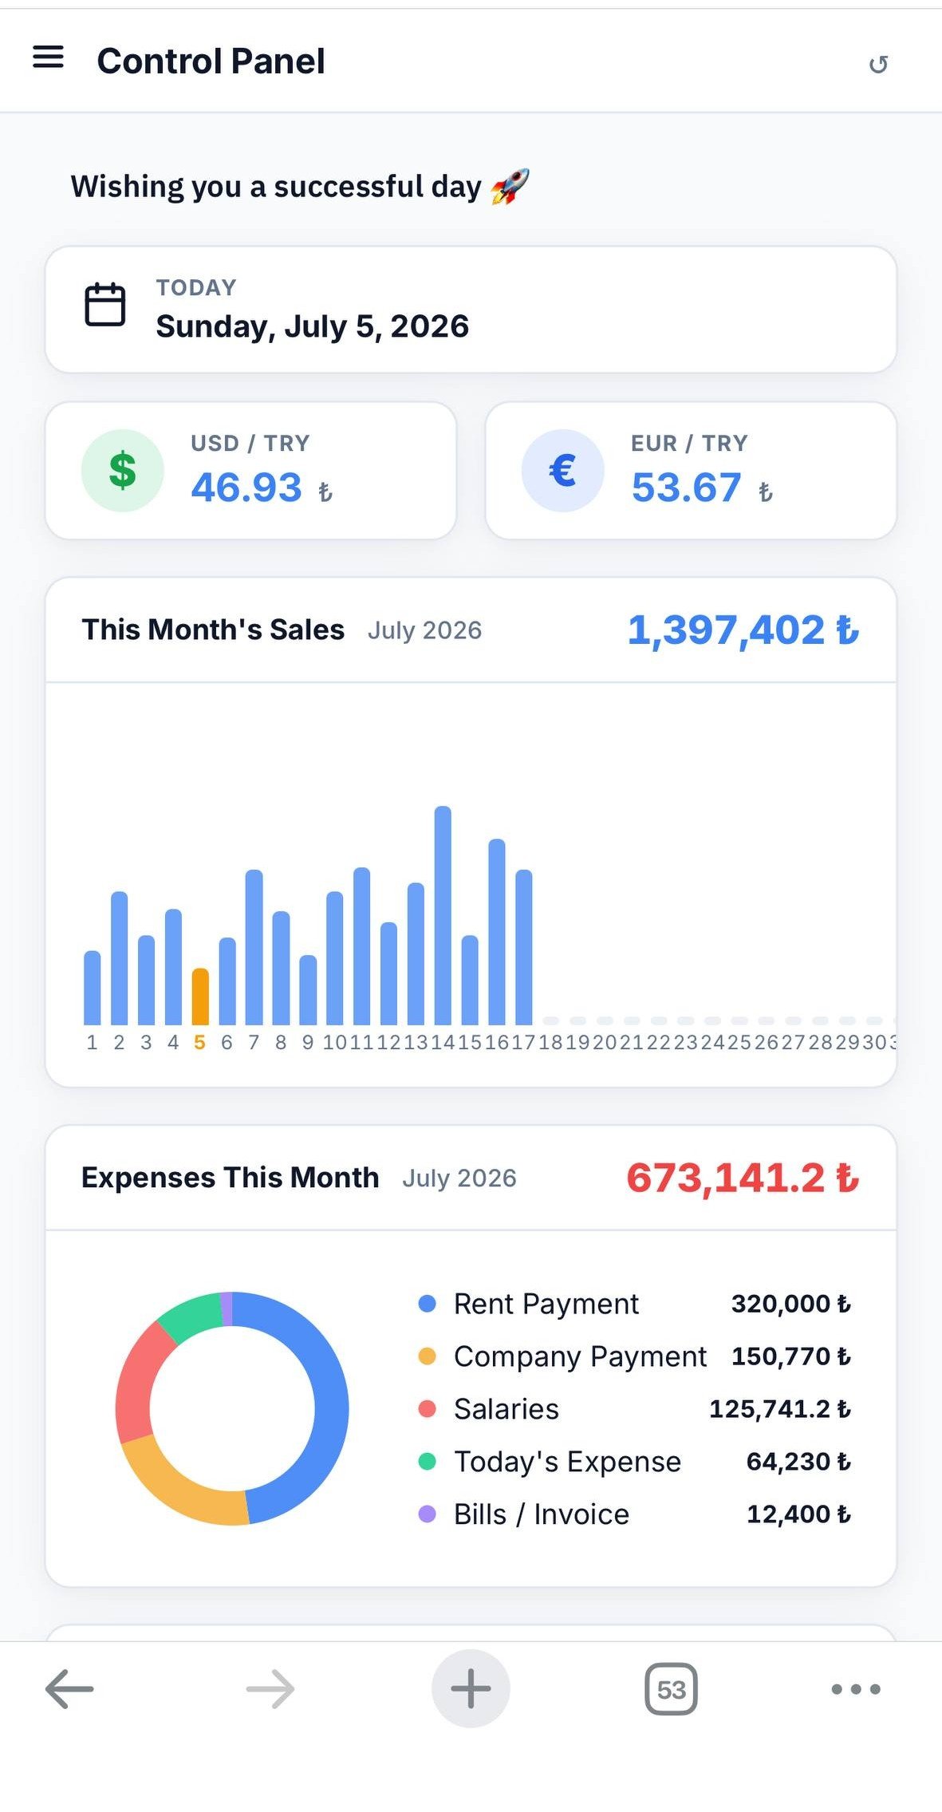Open a new tab with plus button
This screenshot has width=942, height=1812.
pos(471,1688)
